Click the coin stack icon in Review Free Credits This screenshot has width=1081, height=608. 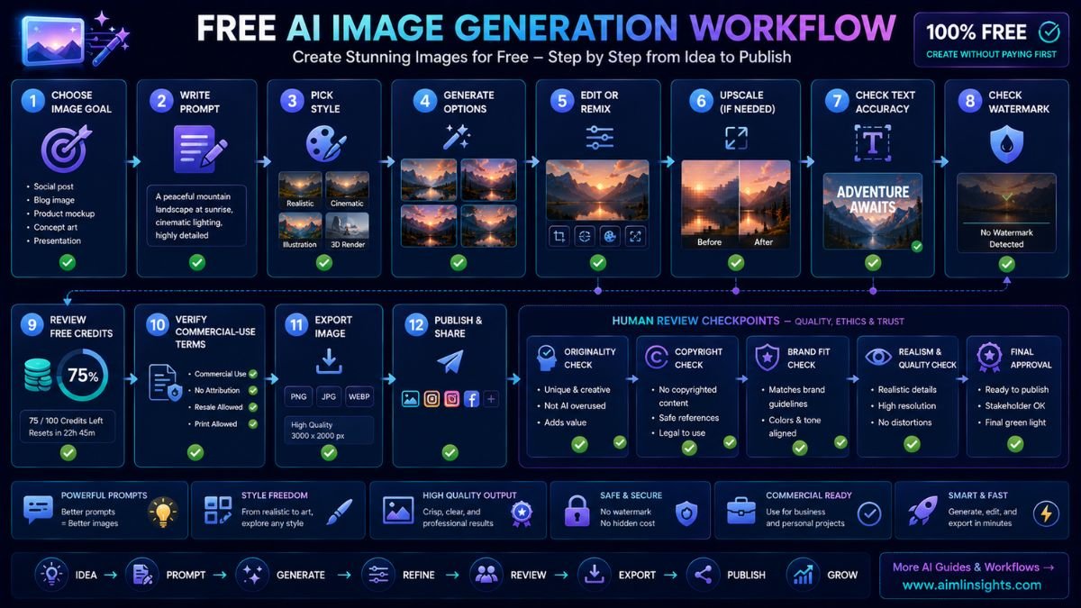tap(37, 377)
